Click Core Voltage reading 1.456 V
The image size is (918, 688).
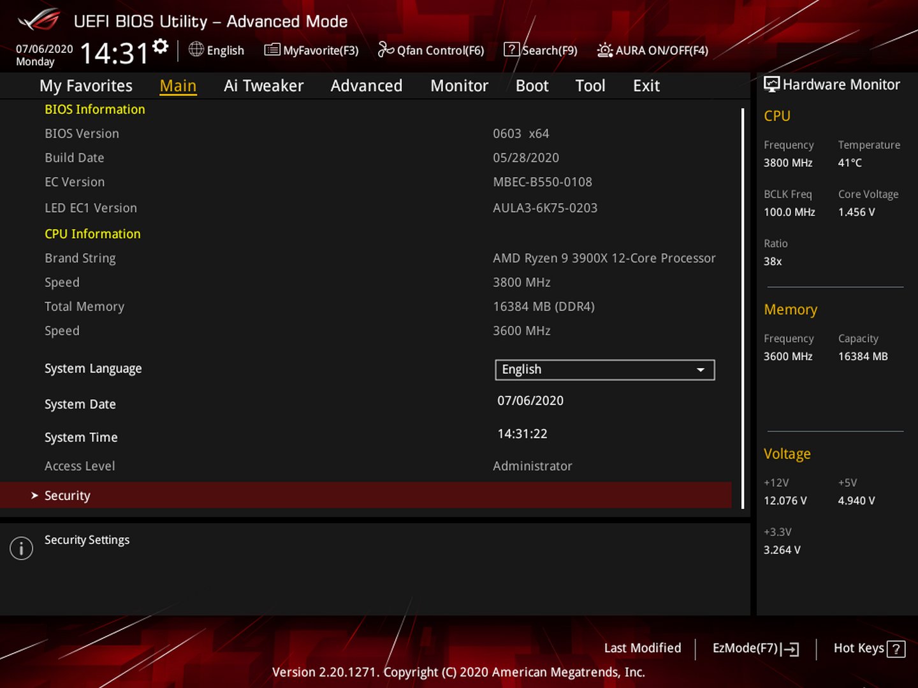856,212
